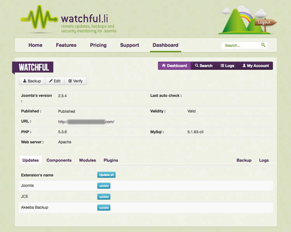Image resolution: width=291 pixels, height=232 pixels.
Task: Open the Home nav item
Action: pos(35,45)
